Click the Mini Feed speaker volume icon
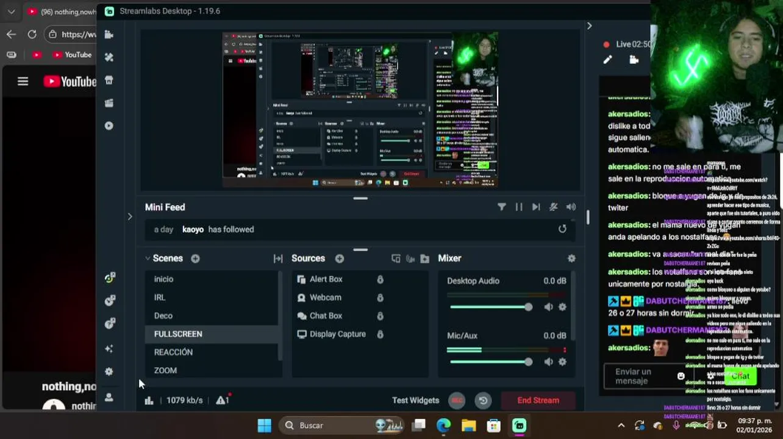This screenshot has width=783, height=439. pyautogui.click(x=571, y=207)
